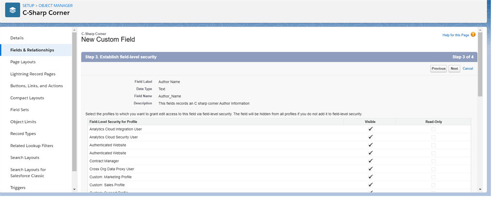This screenshot has width=495, height=198.
Task: Toggle Read-Only for Analytics Cloud Integration User
Action: (434, 129)
